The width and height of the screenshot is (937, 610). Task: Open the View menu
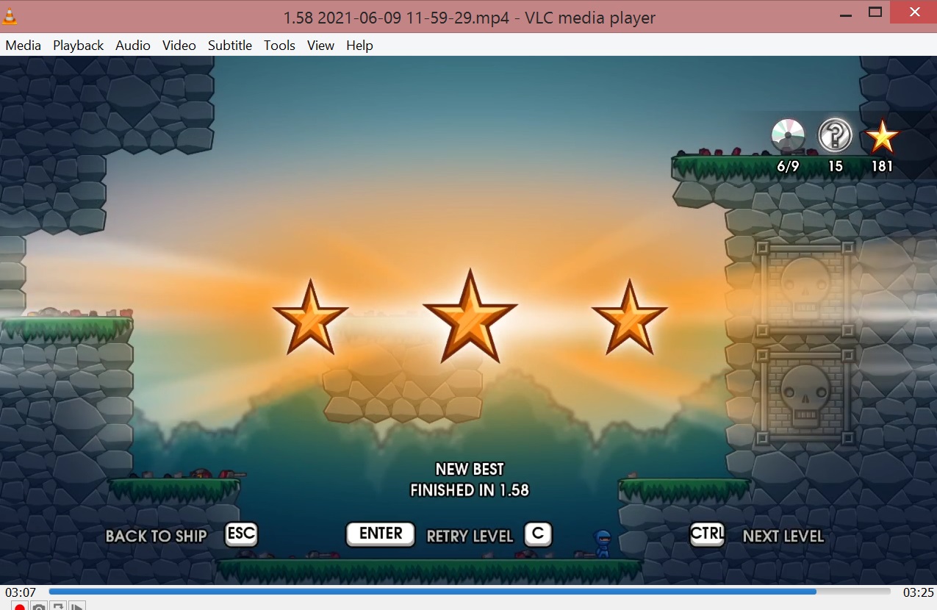point(320,46)
